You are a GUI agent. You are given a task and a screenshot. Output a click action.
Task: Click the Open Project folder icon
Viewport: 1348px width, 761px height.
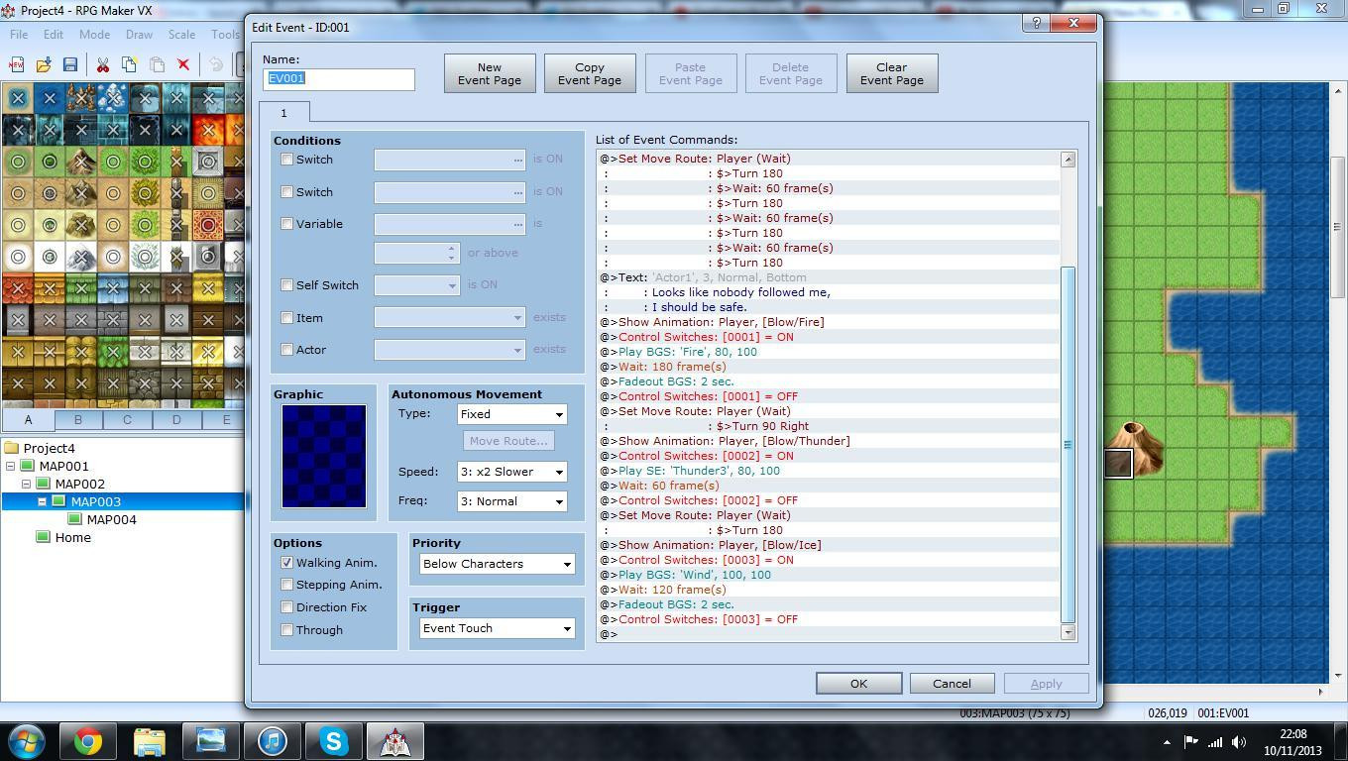(44, 65)
